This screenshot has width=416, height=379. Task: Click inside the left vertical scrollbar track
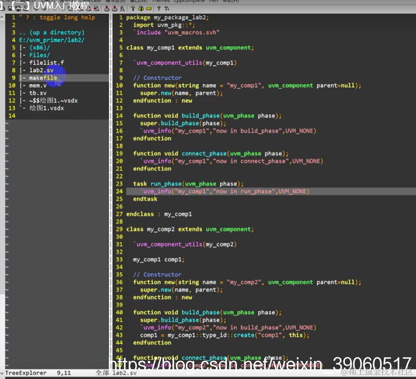tap(2, 195)
